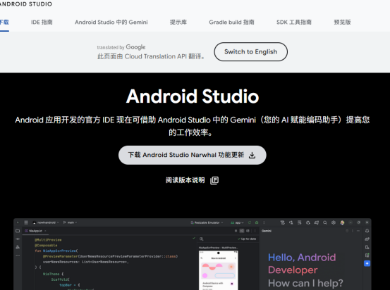Go to the 提示库 tab

coord(178,23)
